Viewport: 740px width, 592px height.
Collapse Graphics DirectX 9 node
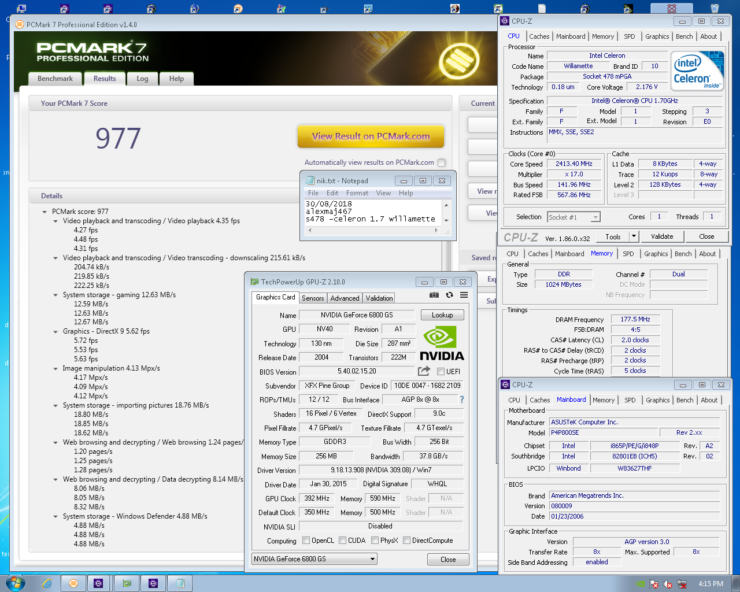(x=55, y=331)
